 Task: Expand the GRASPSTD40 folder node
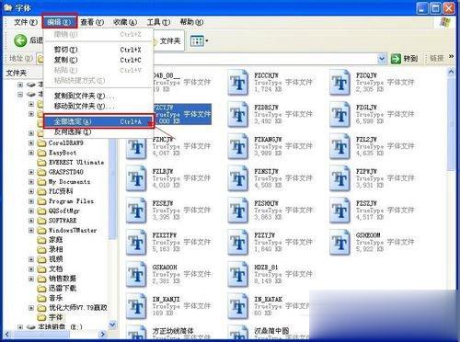click(x=31, y=172)
